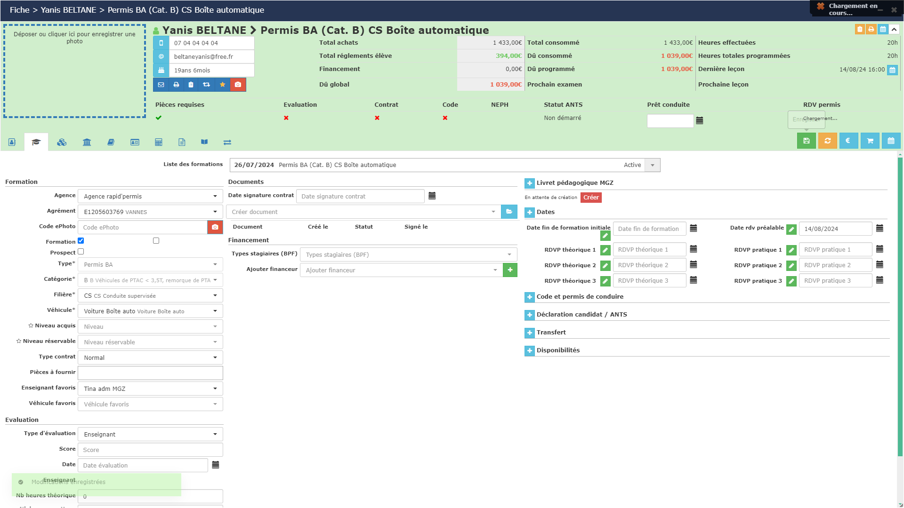This screenshot has width=904, height=508.
Task: Expand the Dates section
Action: tap(530, 212)
